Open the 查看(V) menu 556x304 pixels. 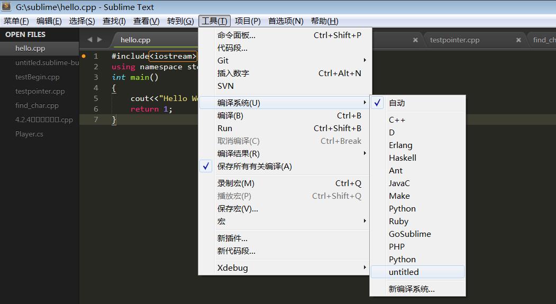146,21
